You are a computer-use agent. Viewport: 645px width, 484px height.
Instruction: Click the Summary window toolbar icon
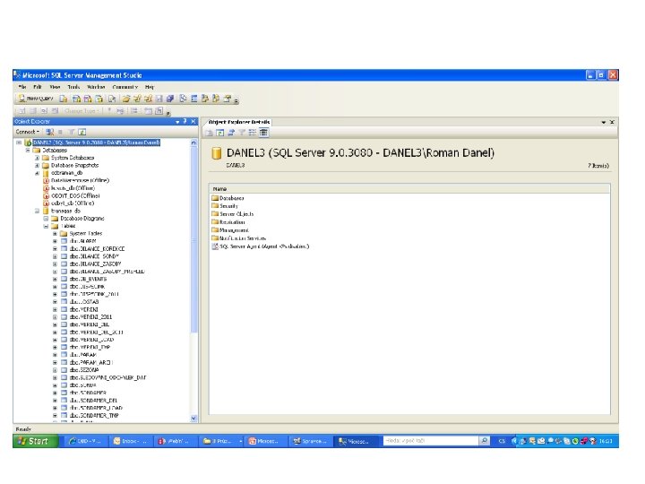point(194,99)
